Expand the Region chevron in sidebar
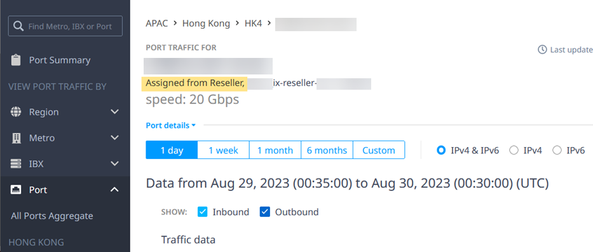This screenshot has height=252, width=593. [x=114, y=112]
